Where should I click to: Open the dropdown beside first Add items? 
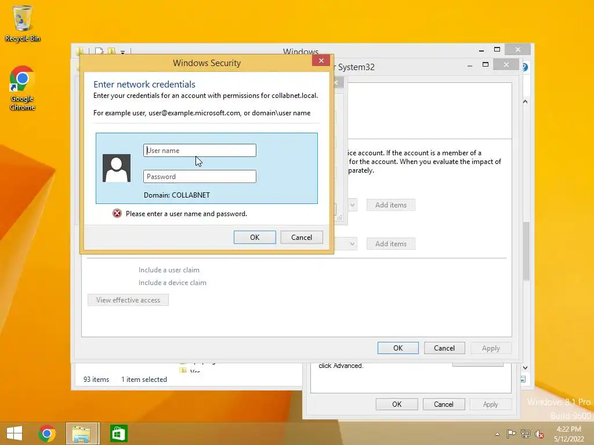click(352, 205)
